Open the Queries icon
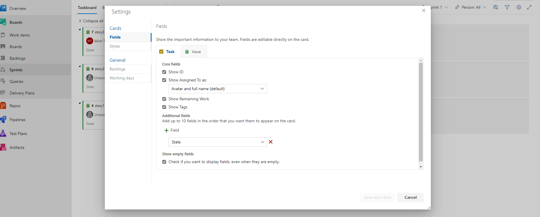The width and height of the screenshot is (540, 217). pos(3,81)
